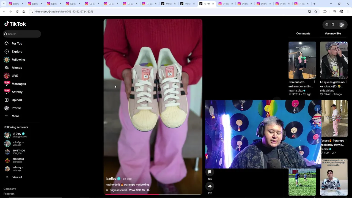The height and width of the screenshot is (198, 352).
Task: Open a new browser tab
Action: 314,4
